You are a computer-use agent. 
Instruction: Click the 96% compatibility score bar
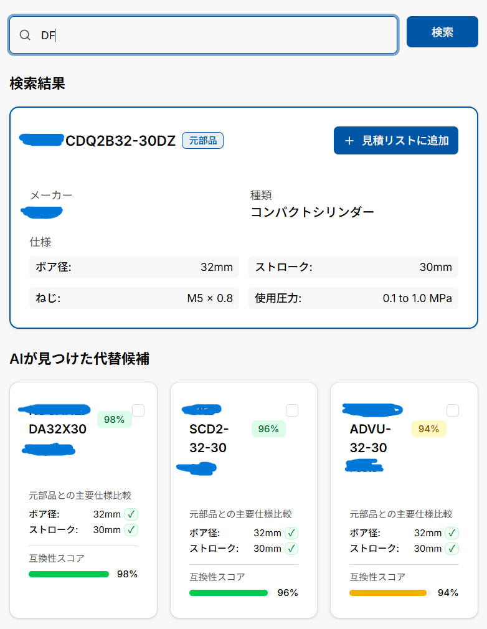click(229, 593)
